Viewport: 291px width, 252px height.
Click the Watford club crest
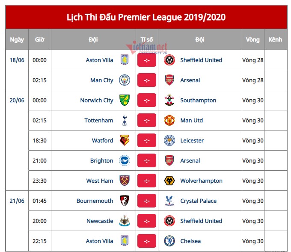pyautogui.click(x=124, y=140)
